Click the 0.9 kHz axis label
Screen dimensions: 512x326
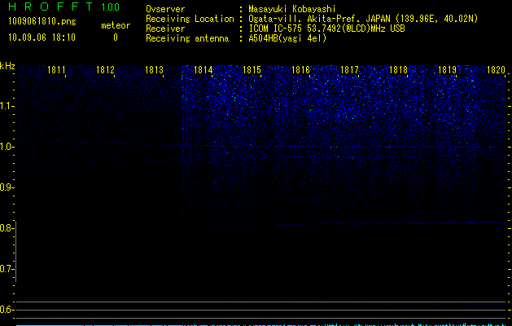click(6, 187)
